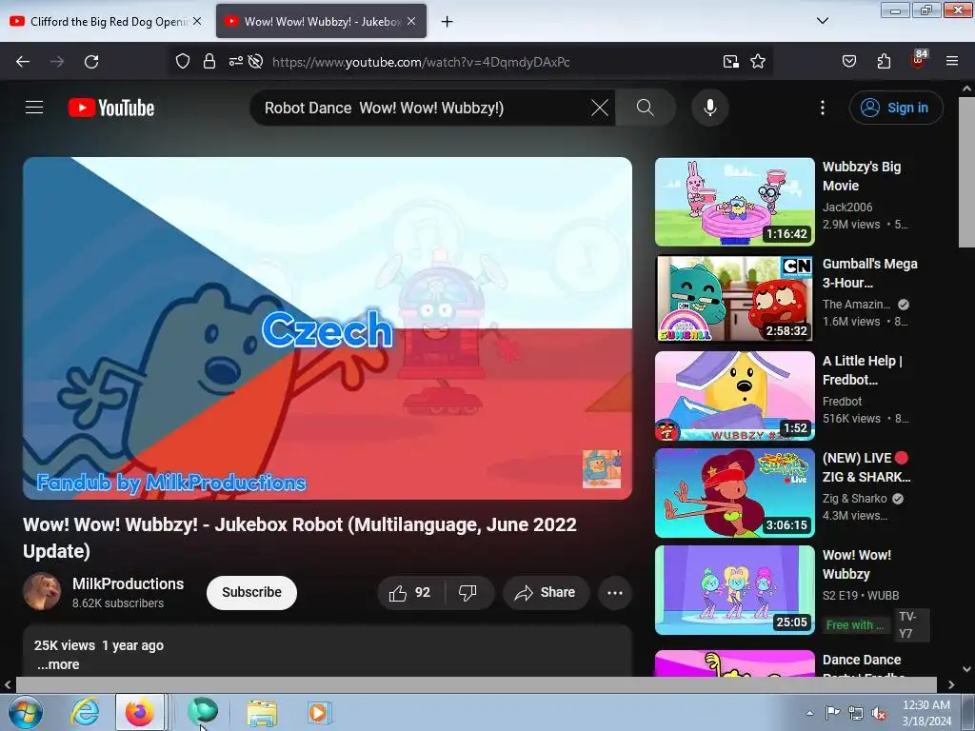Open the Firefox hamburger application menu

(951, 62)
